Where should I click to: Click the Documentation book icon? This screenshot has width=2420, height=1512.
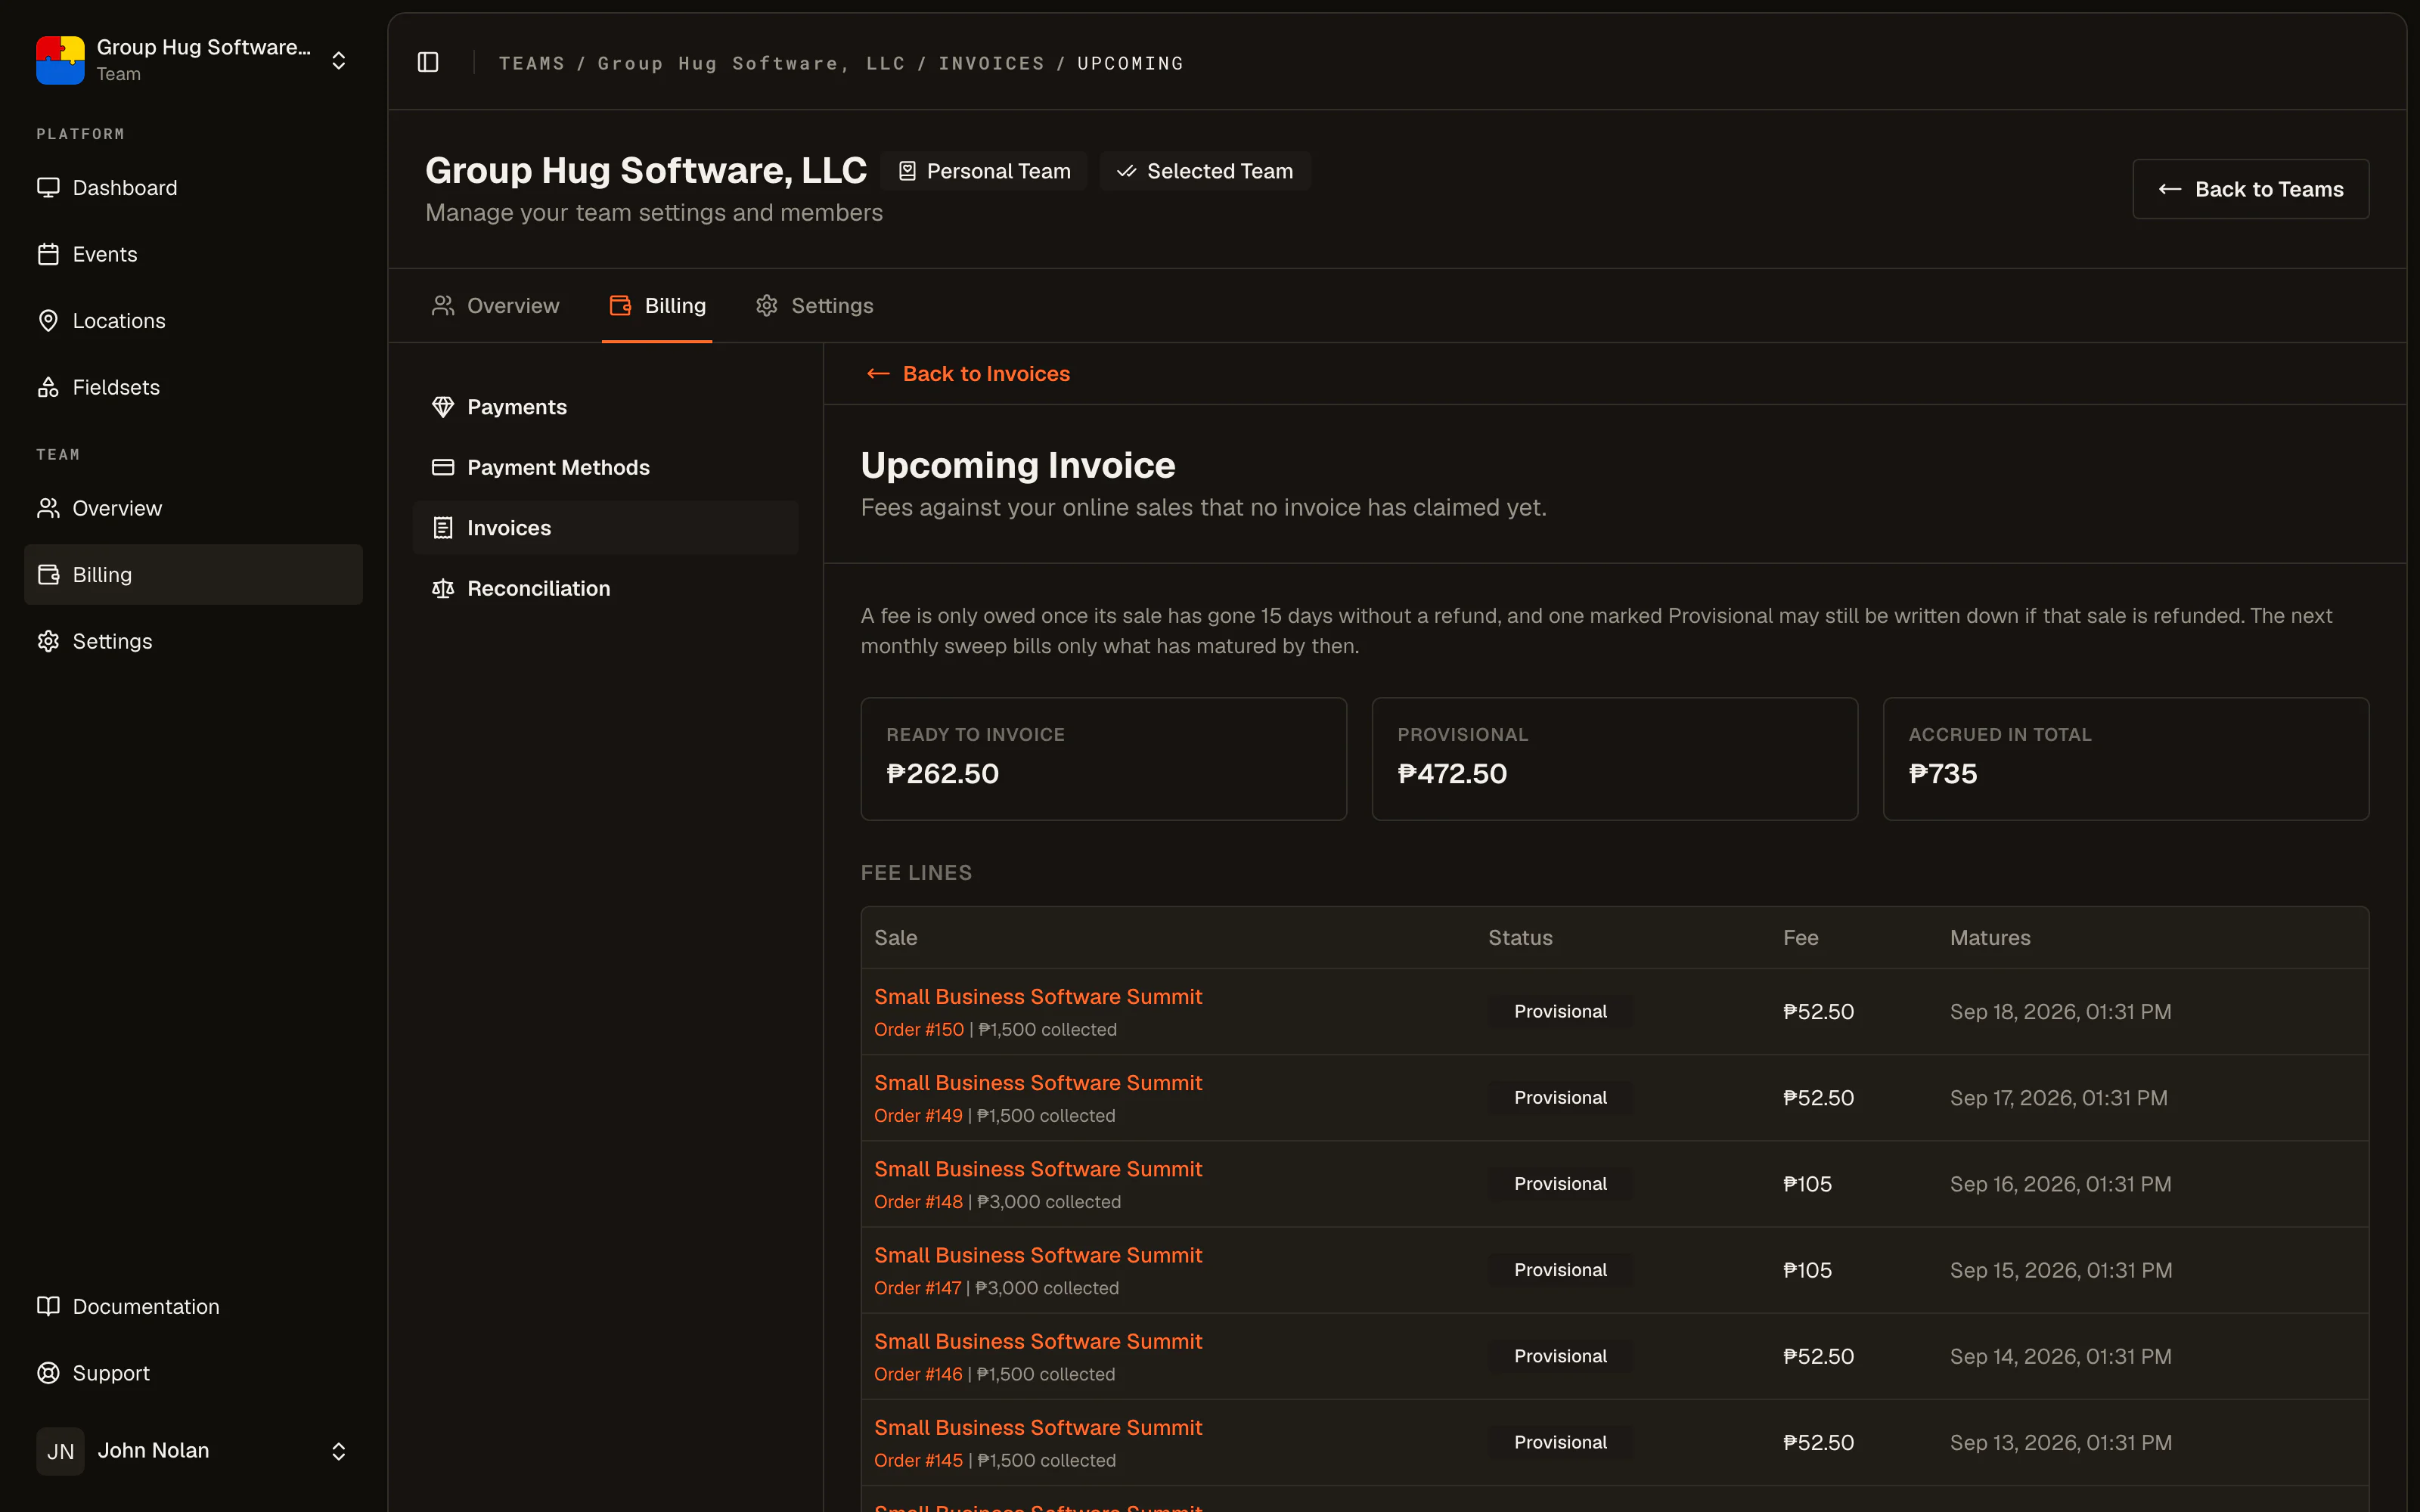point(48,1306)
